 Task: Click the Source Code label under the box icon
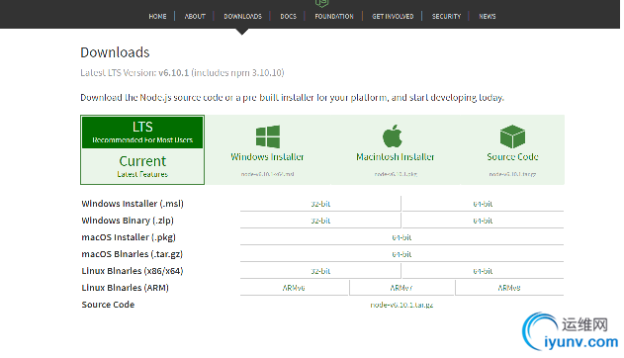[512, 156]
